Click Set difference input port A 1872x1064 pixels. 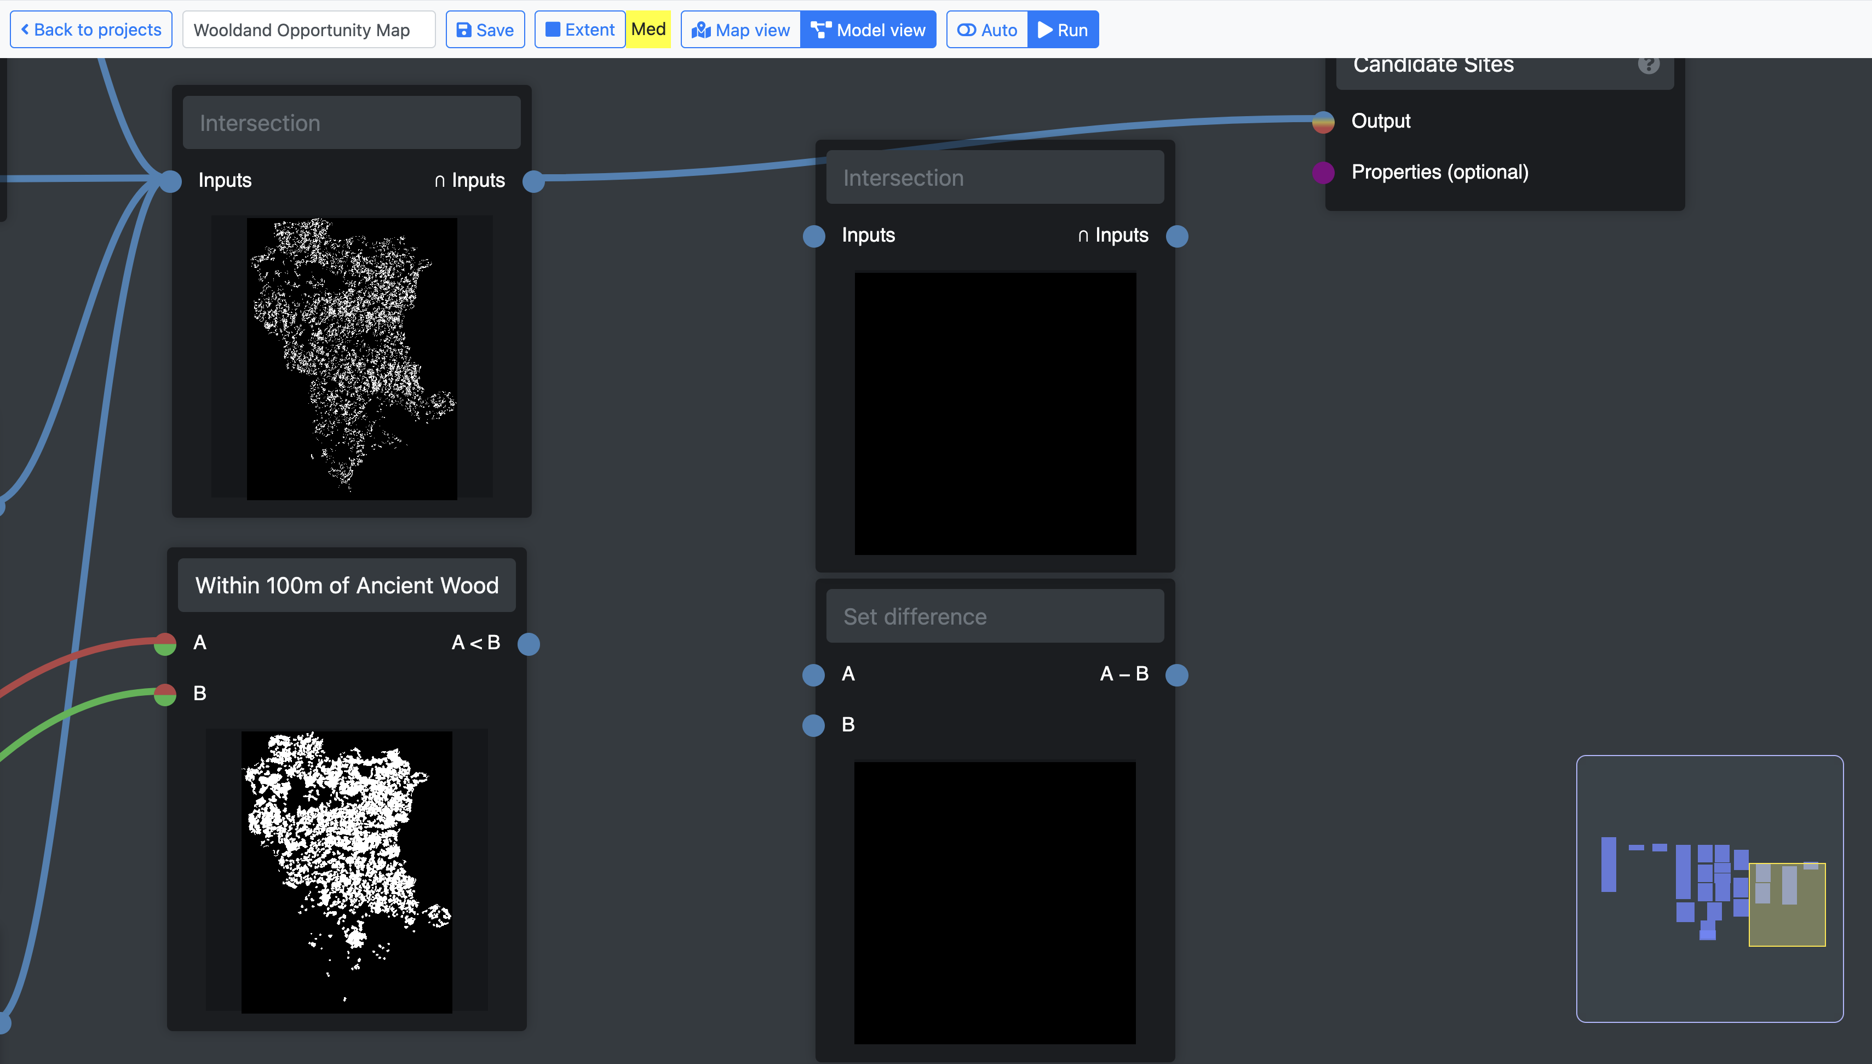[x=814, y=674]
